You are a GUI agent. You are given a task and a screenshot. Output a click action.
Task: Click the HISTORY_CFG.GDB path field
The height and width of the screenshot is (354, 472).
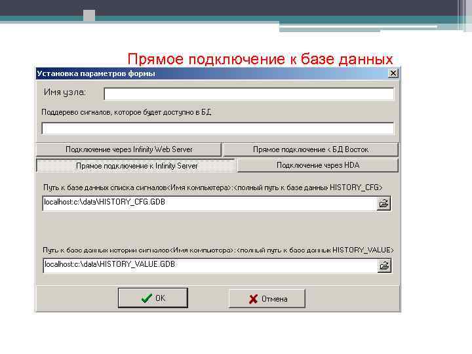210,204
